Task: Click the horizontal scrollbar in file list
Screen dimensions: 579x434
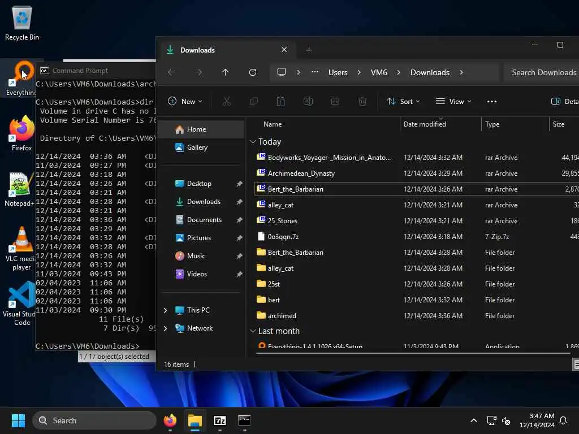Action: click(413, 353)
